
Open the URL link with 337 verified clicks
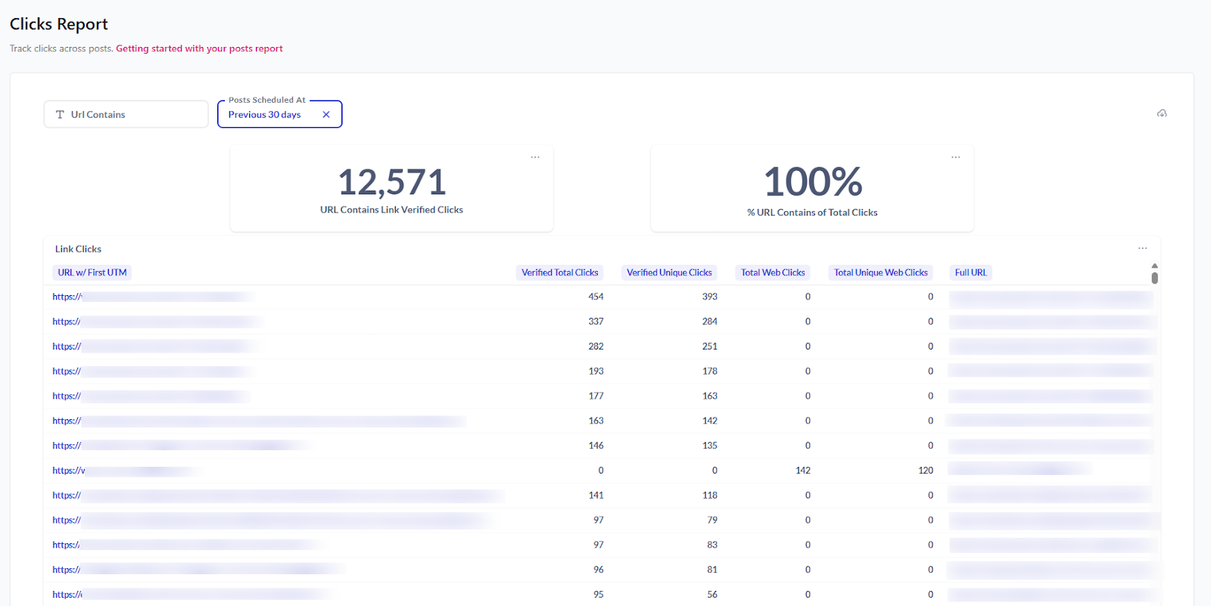point(67,322)
